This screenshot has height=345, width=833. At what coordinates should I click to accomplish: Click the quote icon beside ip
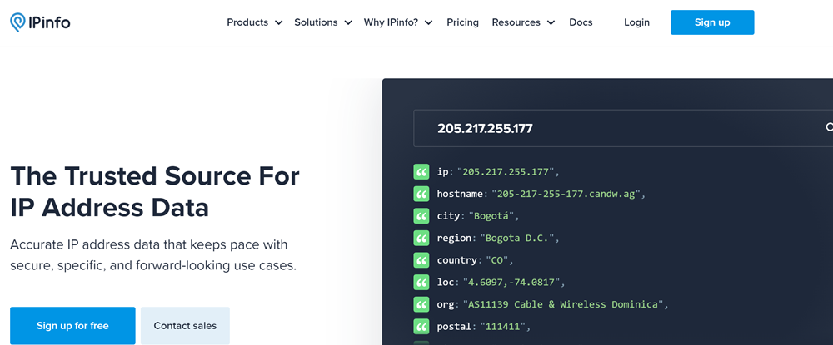point(421,172)
